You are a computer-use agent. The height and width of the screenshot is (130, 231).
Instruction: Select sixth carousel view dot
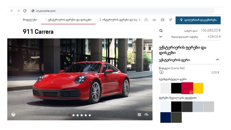[90, 115]
